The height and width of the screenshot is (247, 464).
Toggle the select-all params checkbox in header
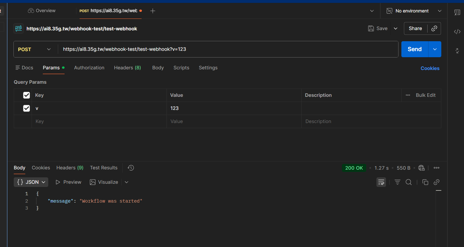pos(27,95)
